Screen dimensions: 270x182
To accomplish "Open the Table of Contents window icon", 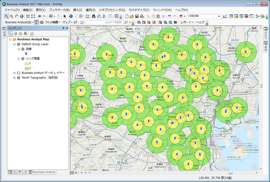I will (x=231, y=16).
